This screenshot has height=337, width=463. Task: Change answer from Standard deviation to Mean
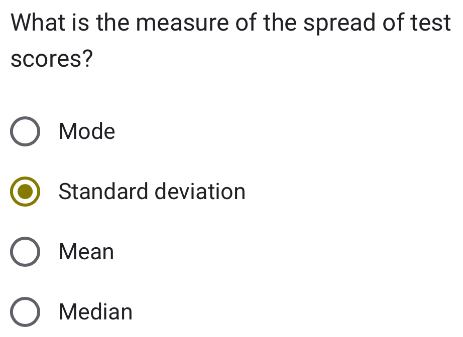tap(25, 252)
